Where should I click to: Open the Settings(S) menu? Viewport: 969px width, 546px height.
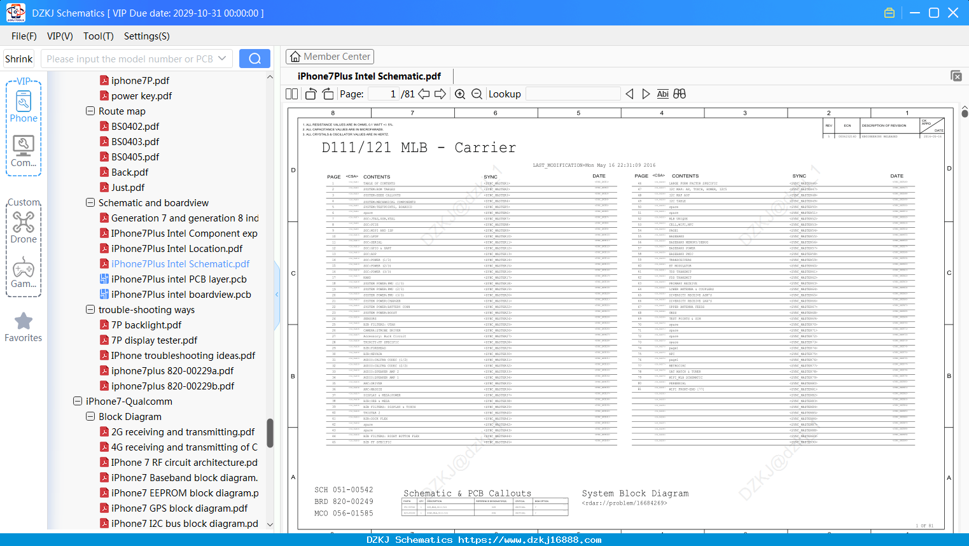[x=147, y=36]
